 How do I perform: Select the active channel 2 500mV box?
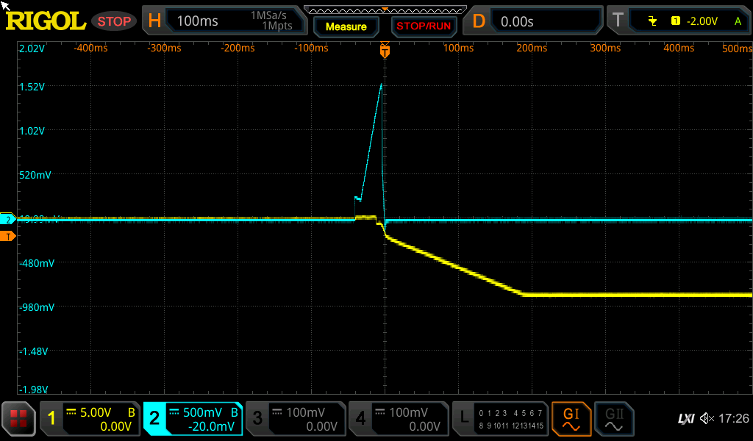192,419
